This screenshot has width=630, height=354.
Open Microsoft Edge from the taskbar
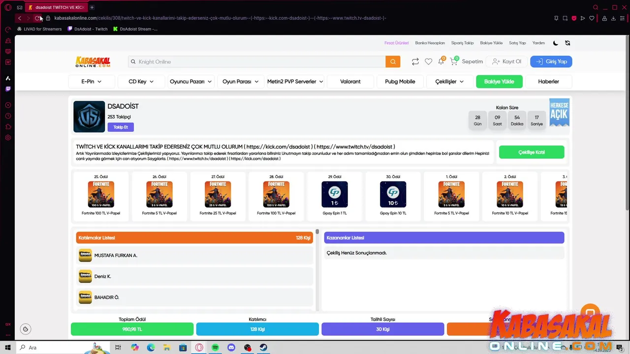151,348
